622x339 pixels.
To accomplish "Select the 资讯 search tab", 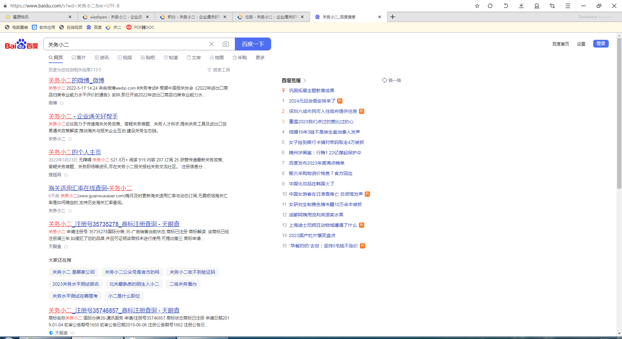I will point(102,58).
